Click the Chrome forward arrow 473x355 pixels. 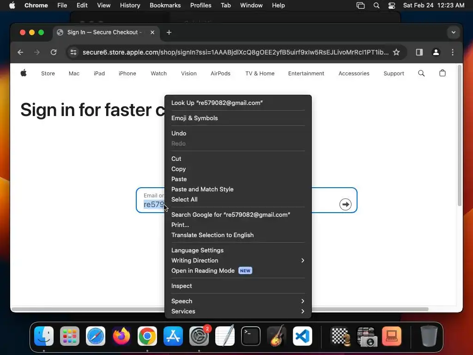[37, 52]
